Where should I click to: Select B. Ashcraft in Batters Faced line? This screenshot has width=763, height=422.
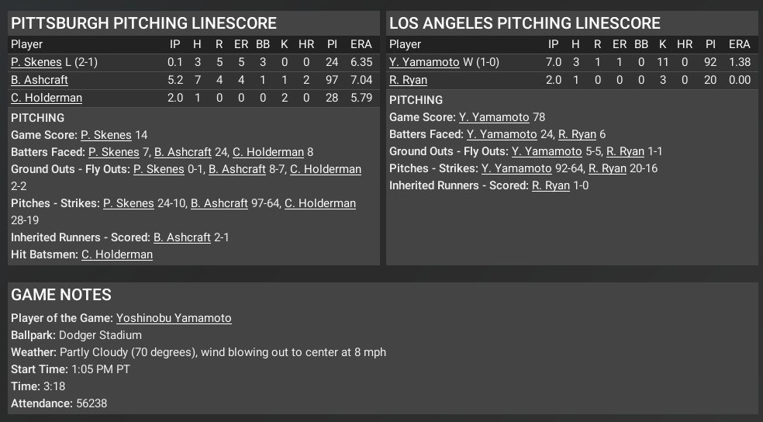click(183, 152)
